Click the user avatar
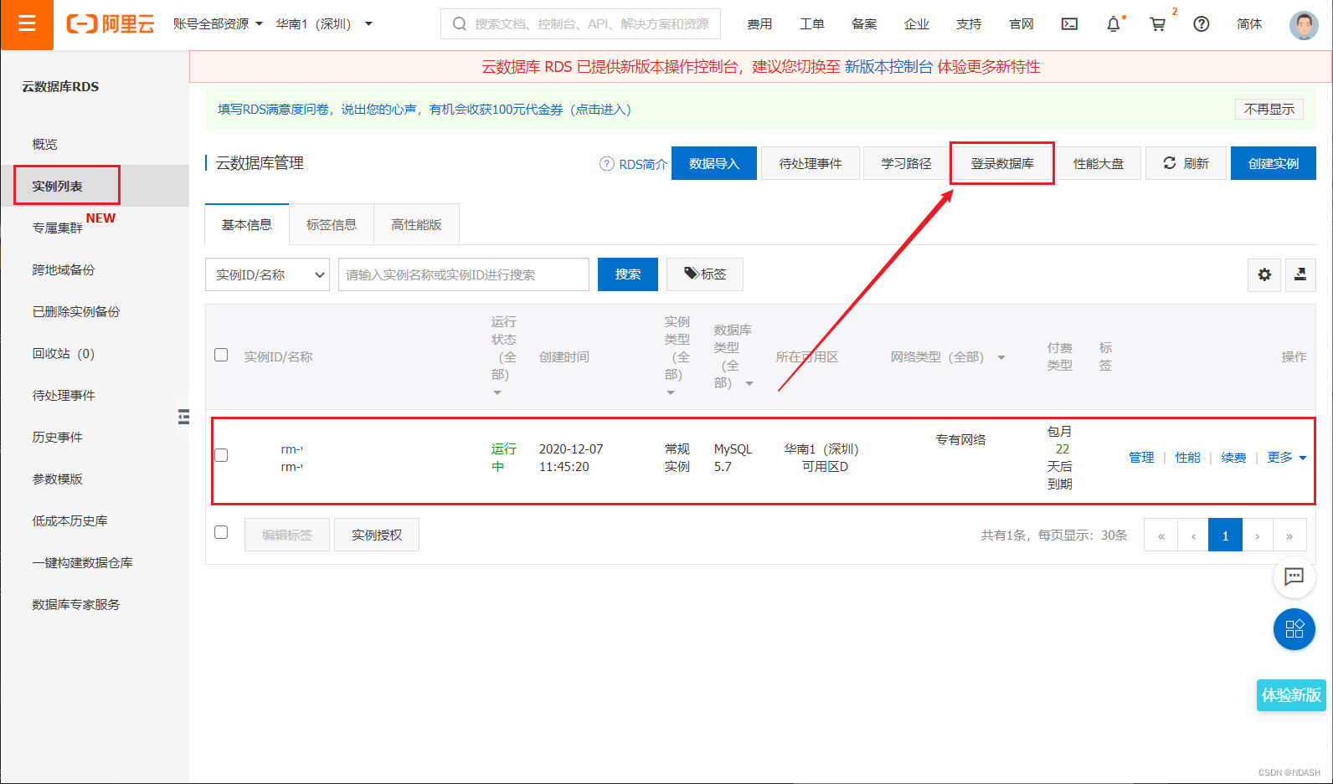The image size is (1333, 784). click(x=1304, y=25)
